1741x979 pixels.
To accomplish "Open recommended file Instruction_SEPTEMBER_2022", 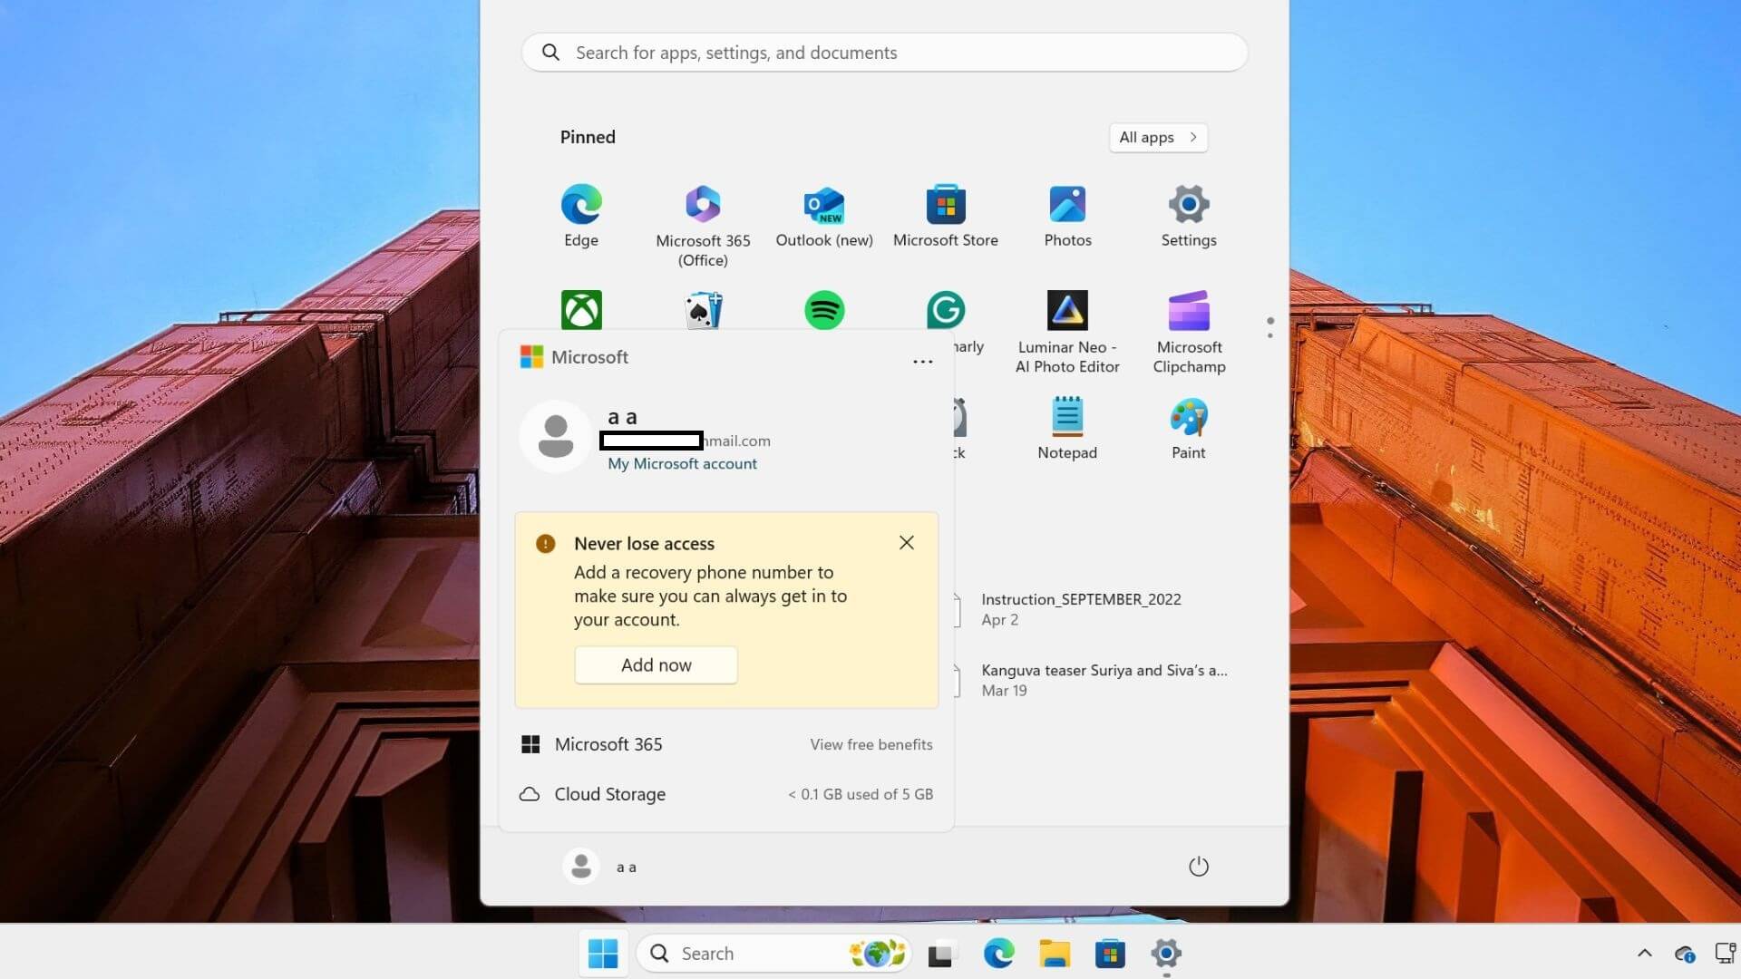I will pyautogui.click(x=1081, y=598).
